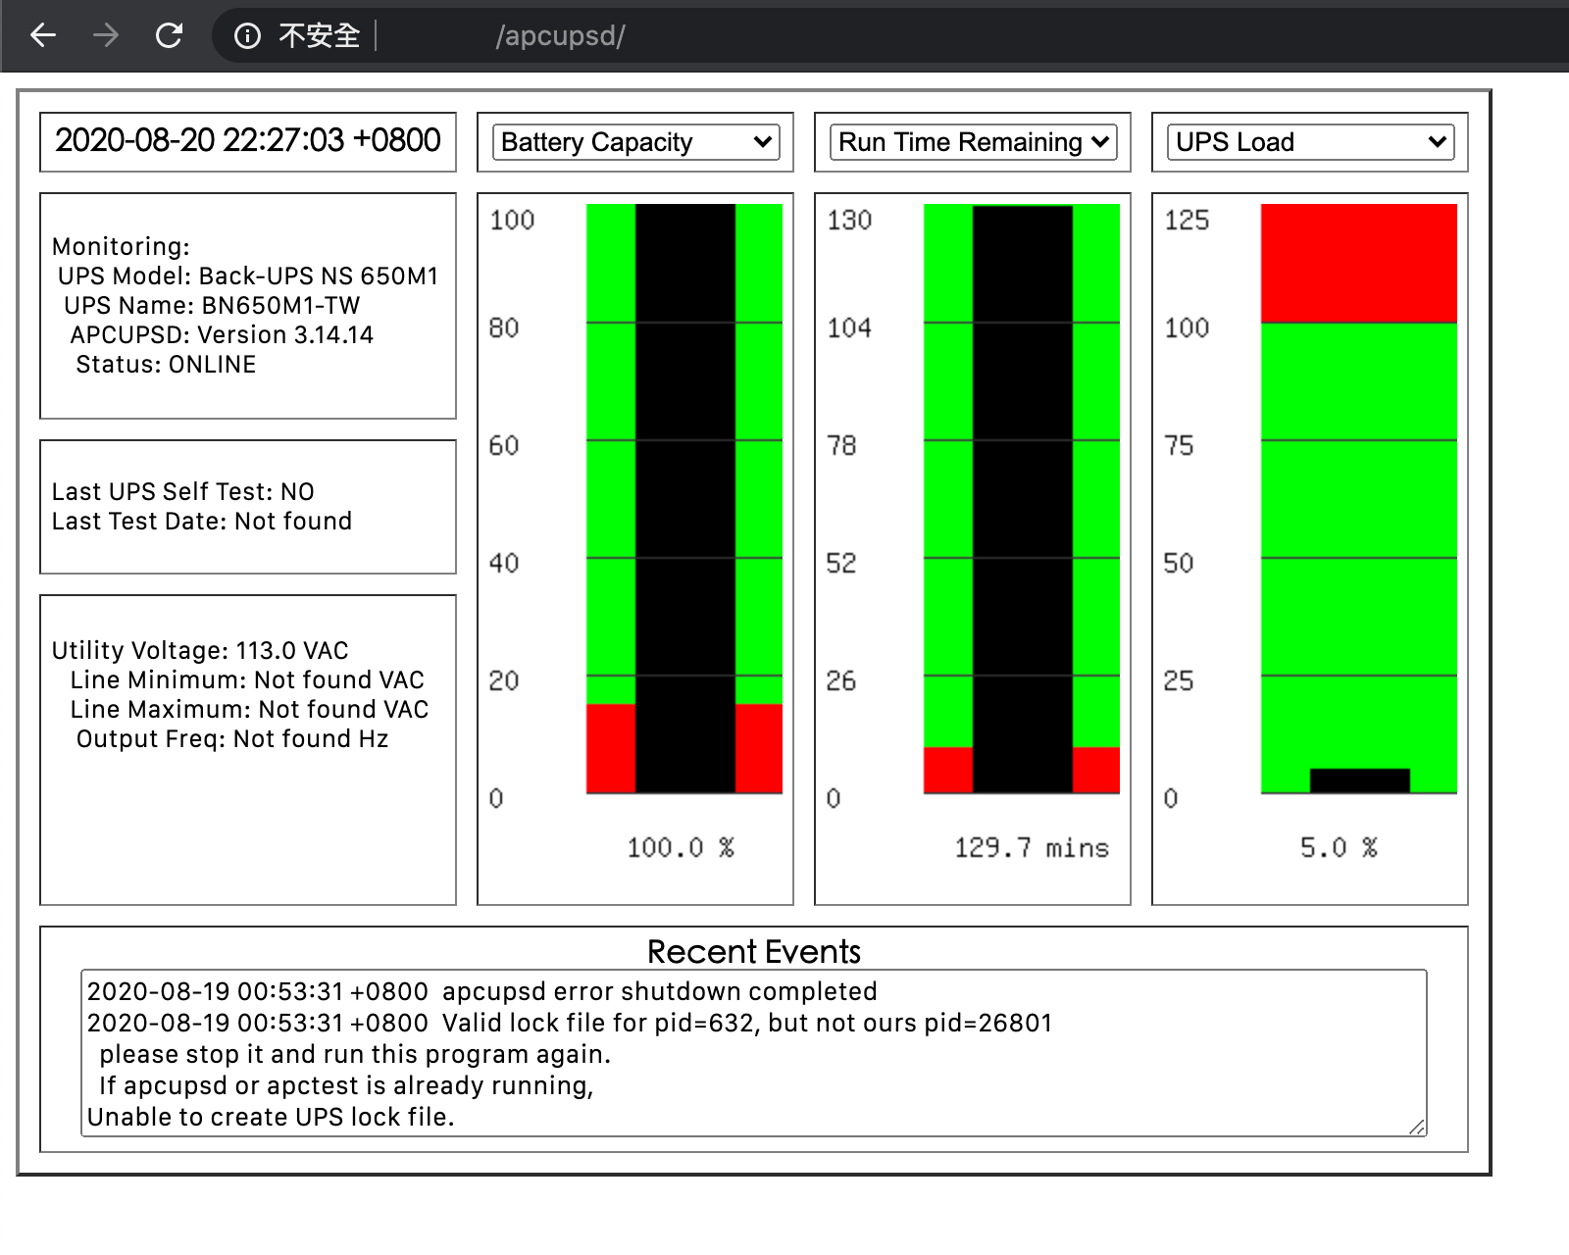Click the red overload zone on UPS Load gauge
1569x1255 pixels.
coord(1359,260)
